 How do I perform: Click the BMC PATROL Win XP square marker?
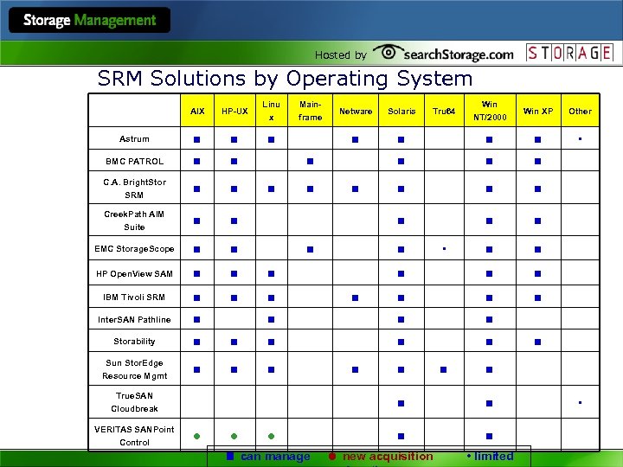[x=537, y=161]
